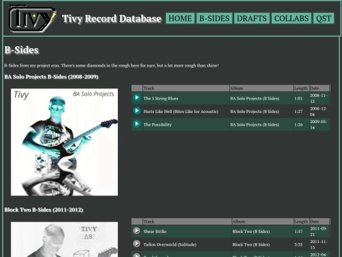The width and height of the screenshot is (342, 257).
Task: Click date 2011-09-21 cell
Action: click(x=319, y=232)
